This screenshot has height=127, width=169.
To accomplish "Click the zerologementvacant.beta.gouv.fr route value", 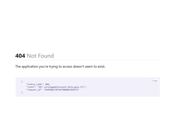I will (64, 87).
